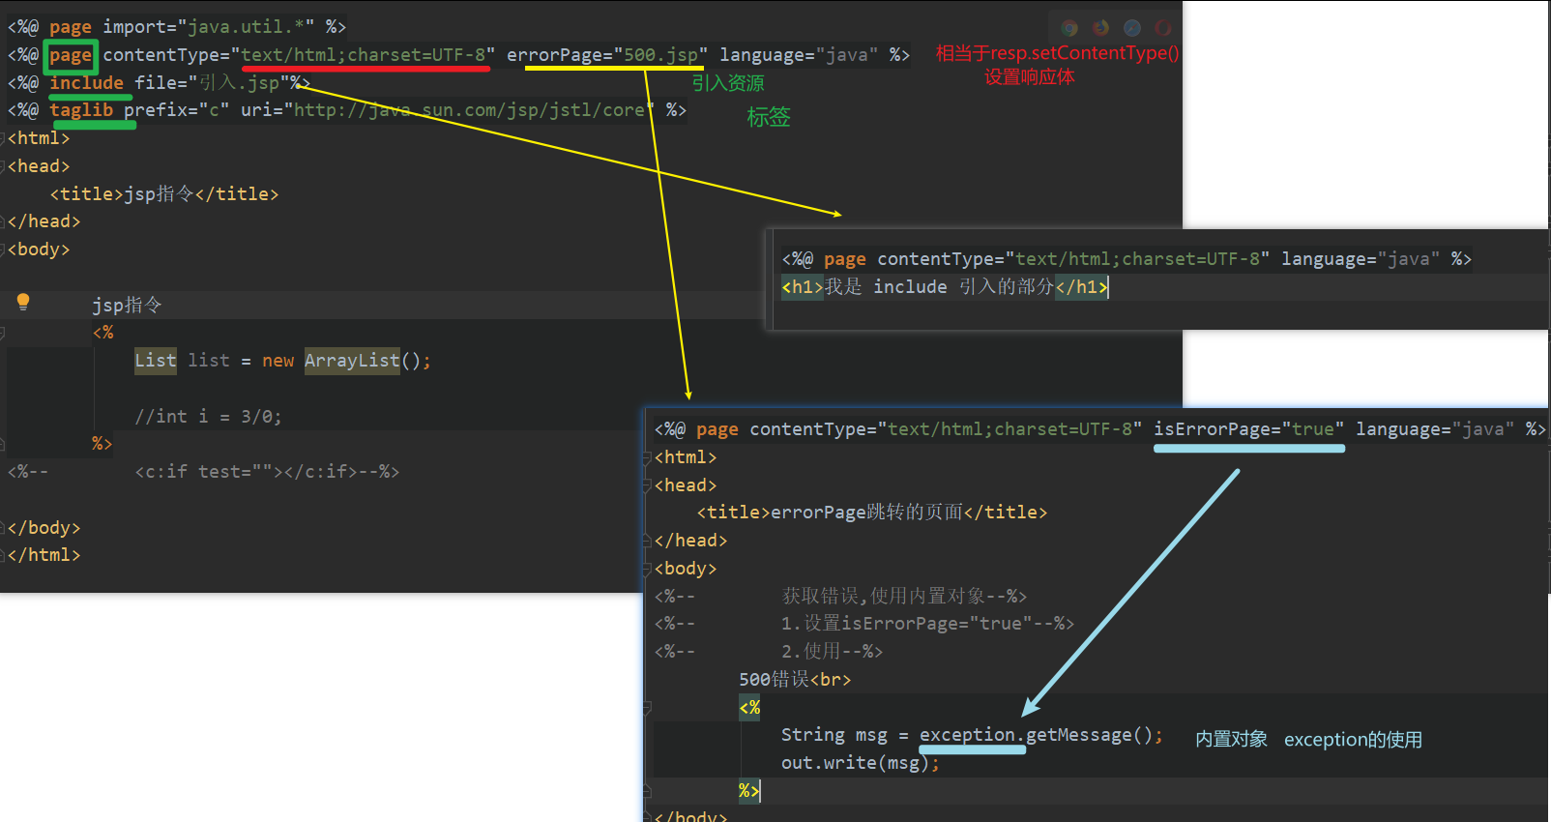Viewport: 1551px width, 822px height.
Task: Open page in Chrome browser icon
Action: (1069, 28)
